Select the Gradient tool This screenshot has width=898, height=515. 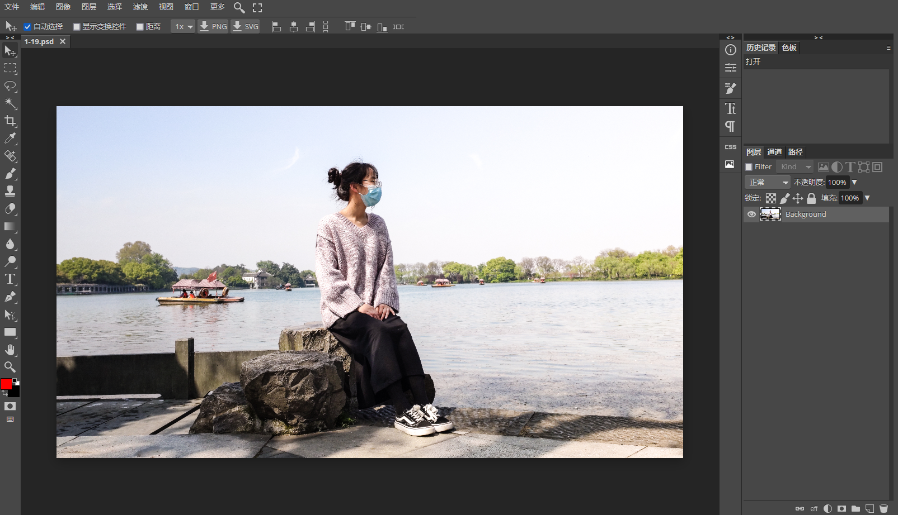click(10, 226)
